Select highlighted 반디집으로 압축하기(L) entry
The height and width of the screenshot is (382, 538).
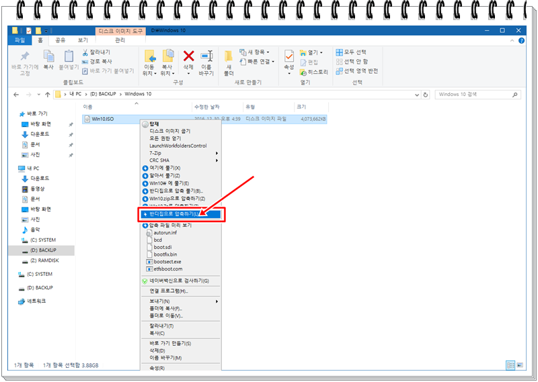(181, 214)
